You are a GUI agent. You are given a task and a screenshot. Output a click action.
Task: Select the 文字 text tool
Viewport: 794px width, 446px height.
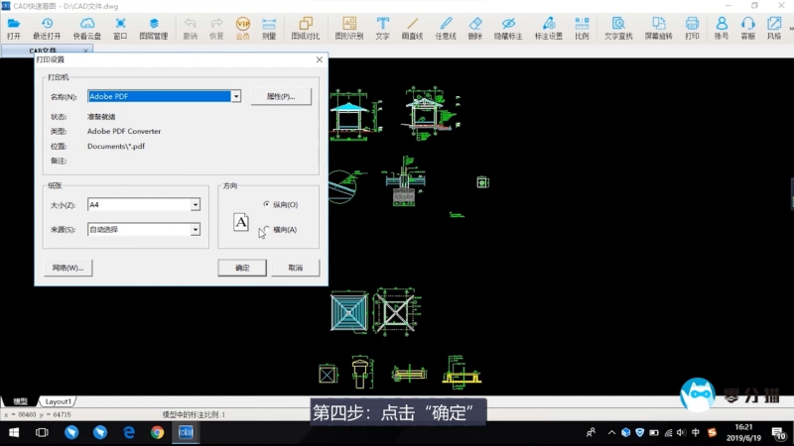382,27
